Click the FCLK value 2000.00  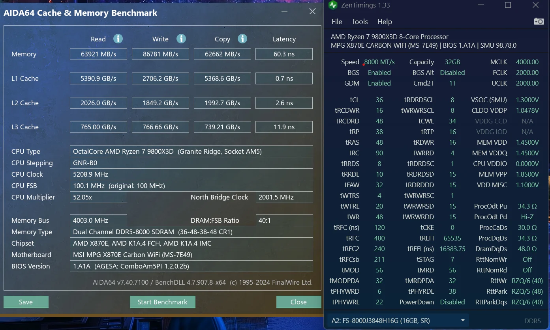[x=527, y=73]
